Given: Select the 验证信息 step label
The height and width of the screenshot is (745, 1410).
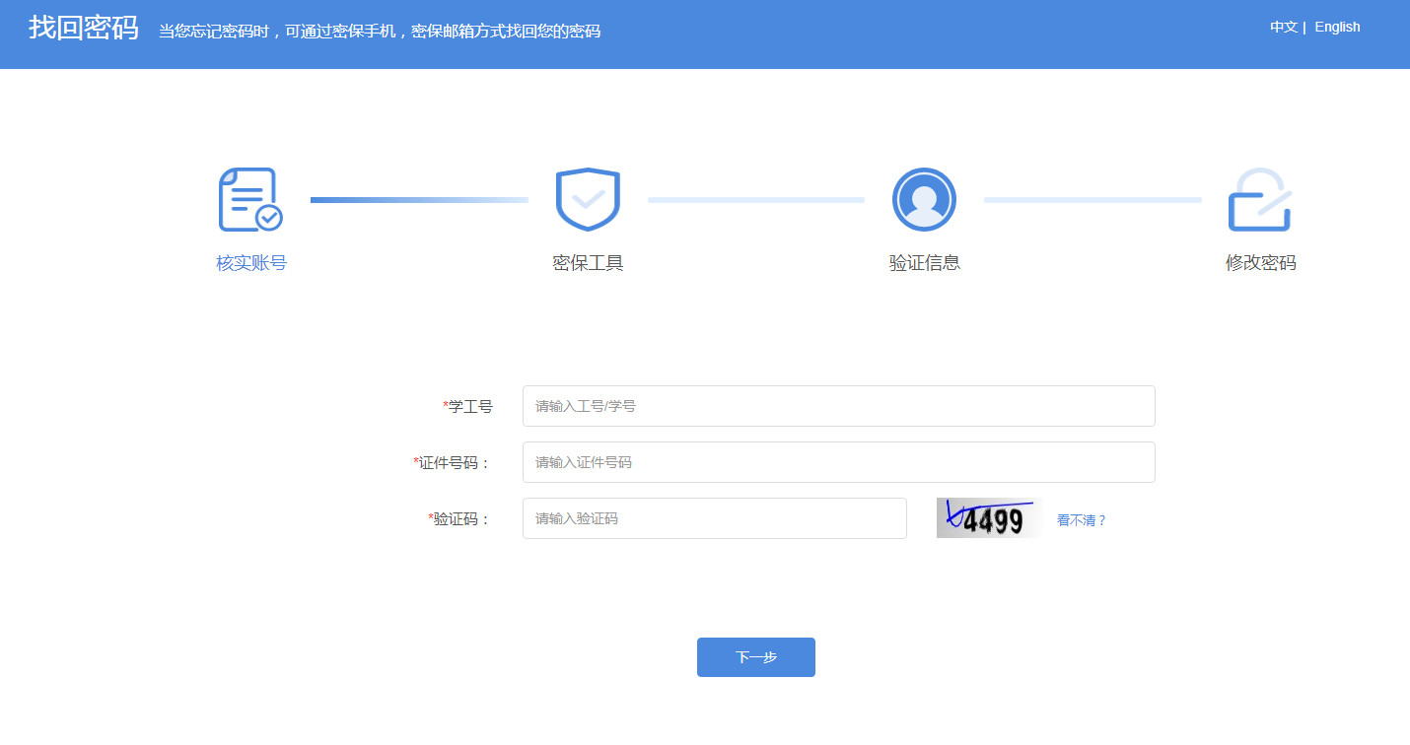Looking at the screenshot, I should (x=924, y=263).
